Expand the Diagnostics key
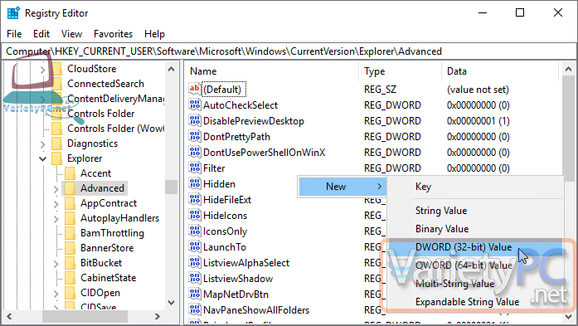Image resolution: width=578 pixels, height=326 pixels. (43, 144)
